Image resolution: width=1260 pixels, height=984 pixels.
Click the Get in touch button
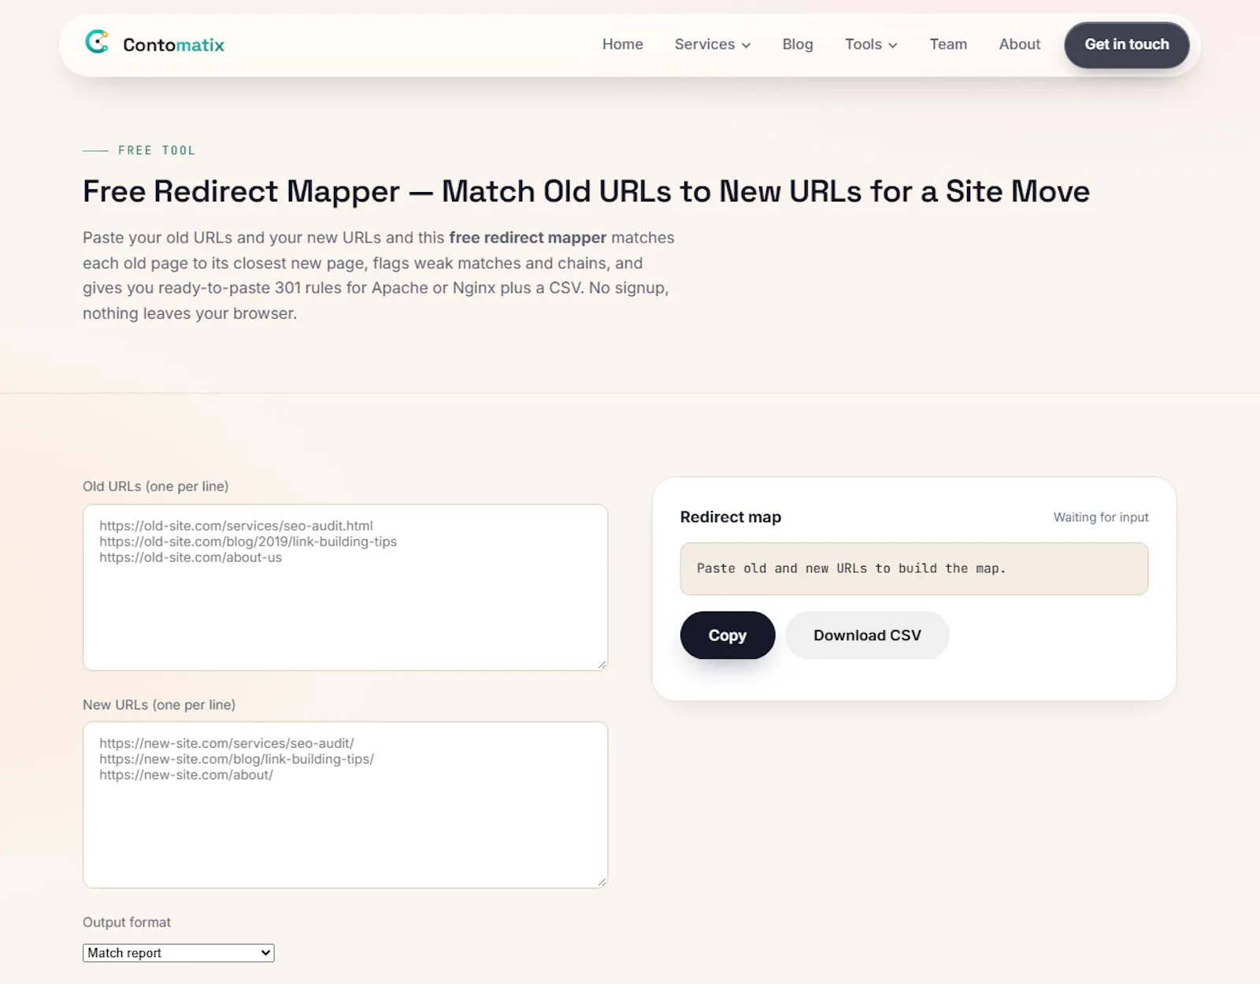point(1127,45)
